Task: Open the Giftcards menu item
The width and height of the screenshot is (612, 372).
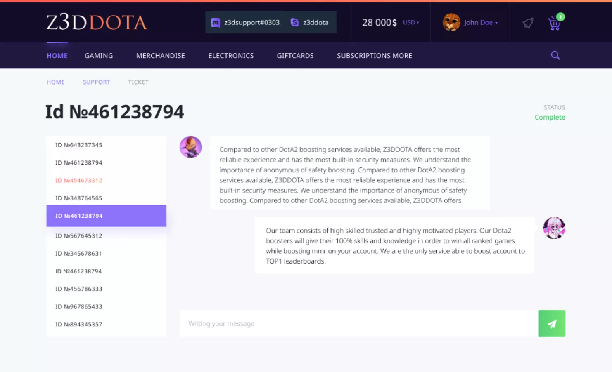Action: click(x=295, y=56)
